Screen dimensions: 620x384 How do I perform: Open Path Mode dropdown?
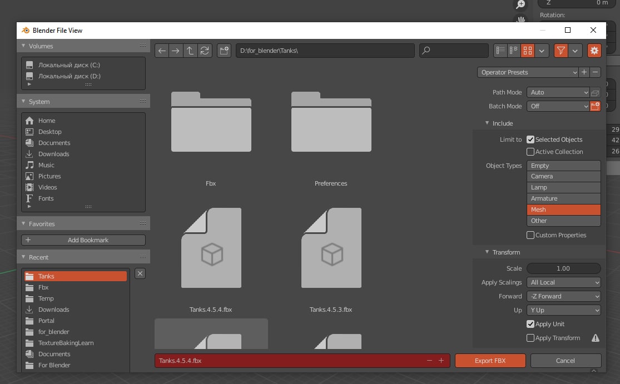point(558,92)
